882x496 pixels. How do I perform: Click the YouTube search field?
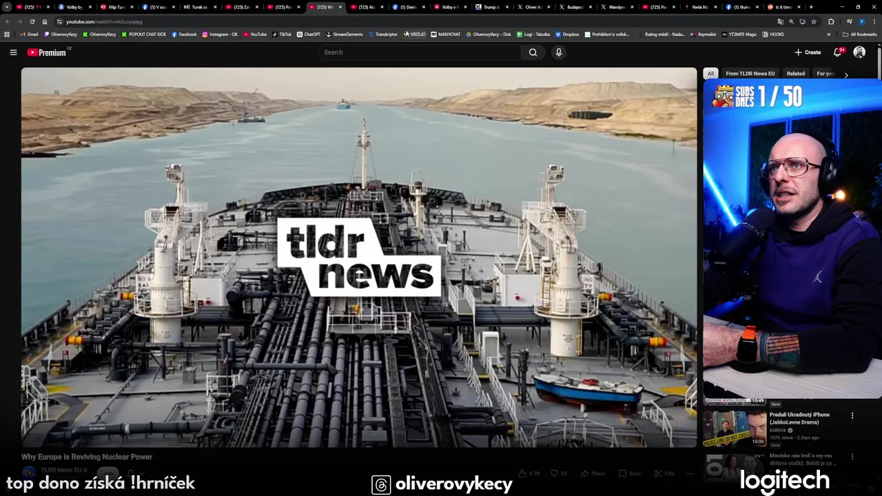click(x=420, y=52)
